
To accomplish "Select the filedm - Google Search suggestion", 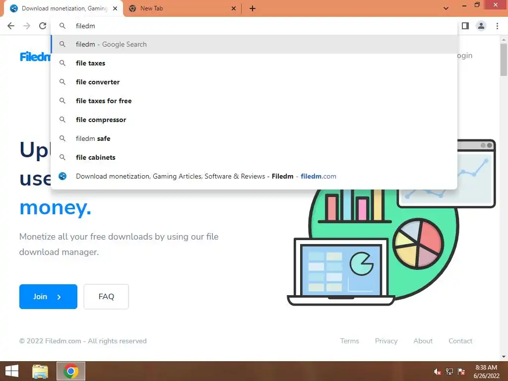I will click(254, 44).
